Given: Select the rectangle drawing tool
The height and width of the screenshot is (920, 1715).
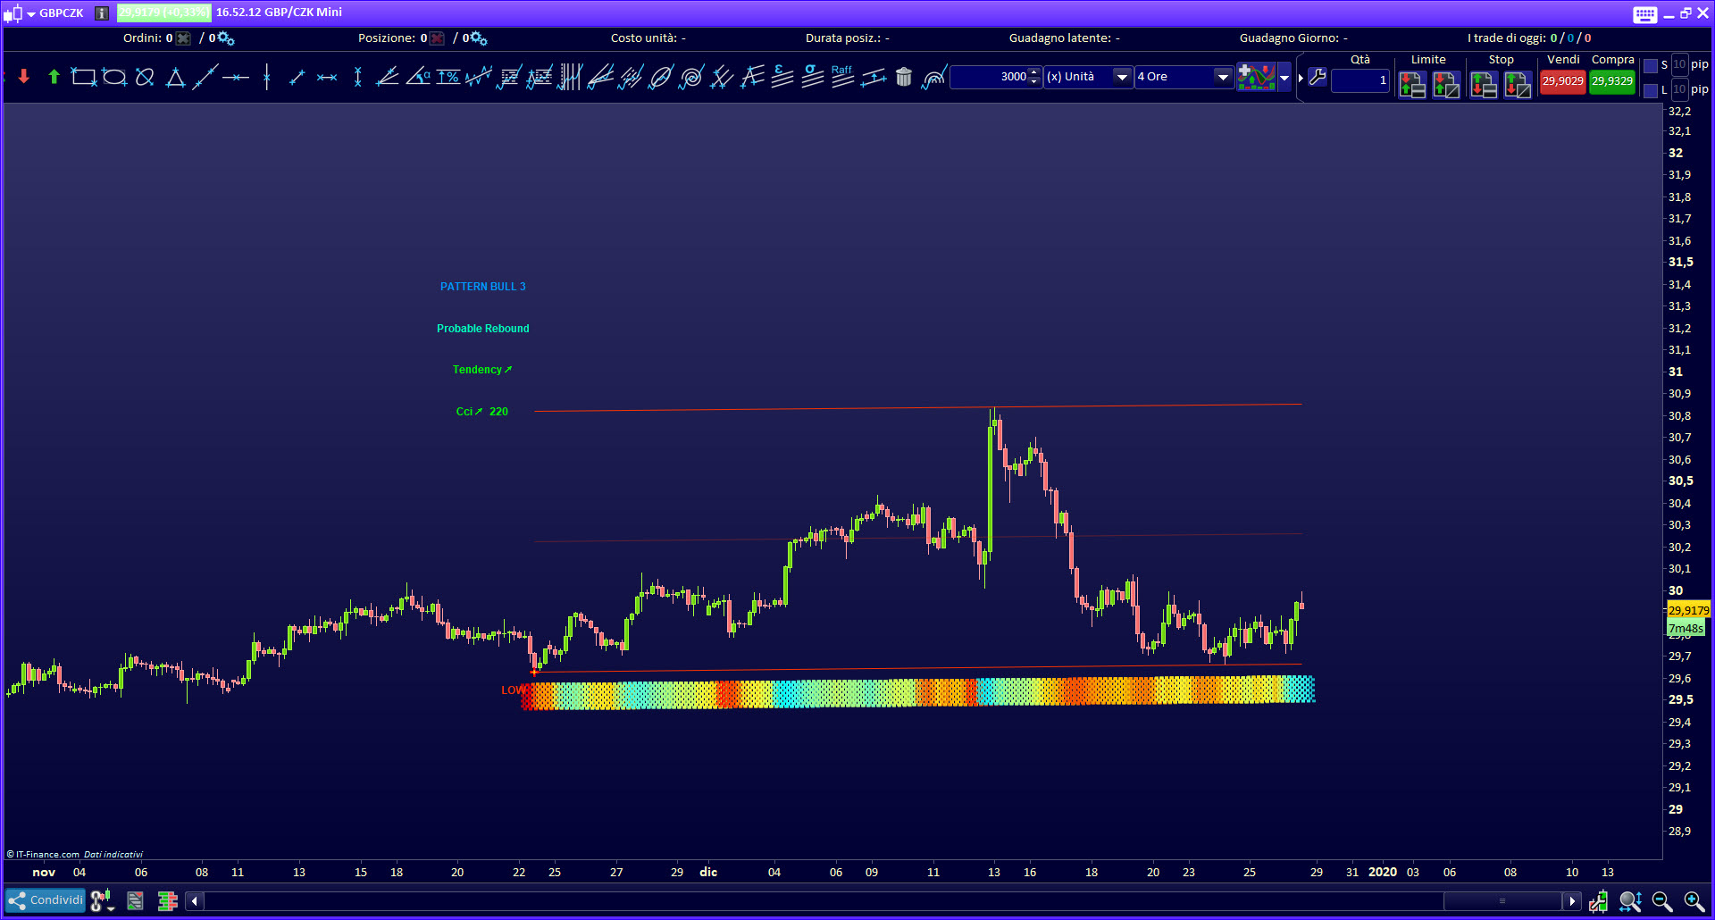Looking at the screenshot, I should coord(83,78).
